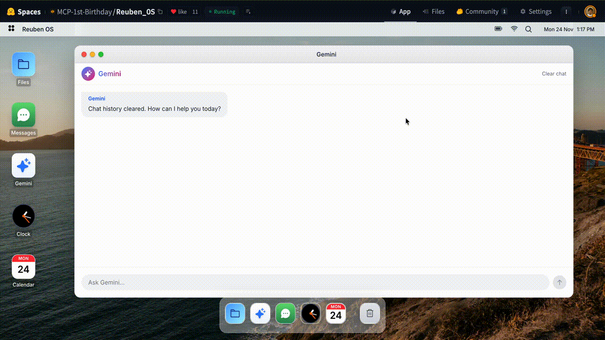This screenshot has height=340, width=605.
Task: Click the Ask Gemini input field
Action: coord(315,282)
